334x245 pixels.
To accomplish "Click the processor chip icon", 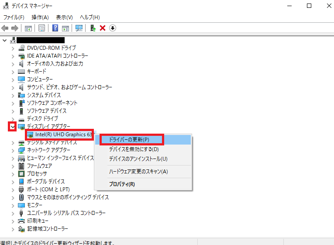I will [x=21, y=174].
